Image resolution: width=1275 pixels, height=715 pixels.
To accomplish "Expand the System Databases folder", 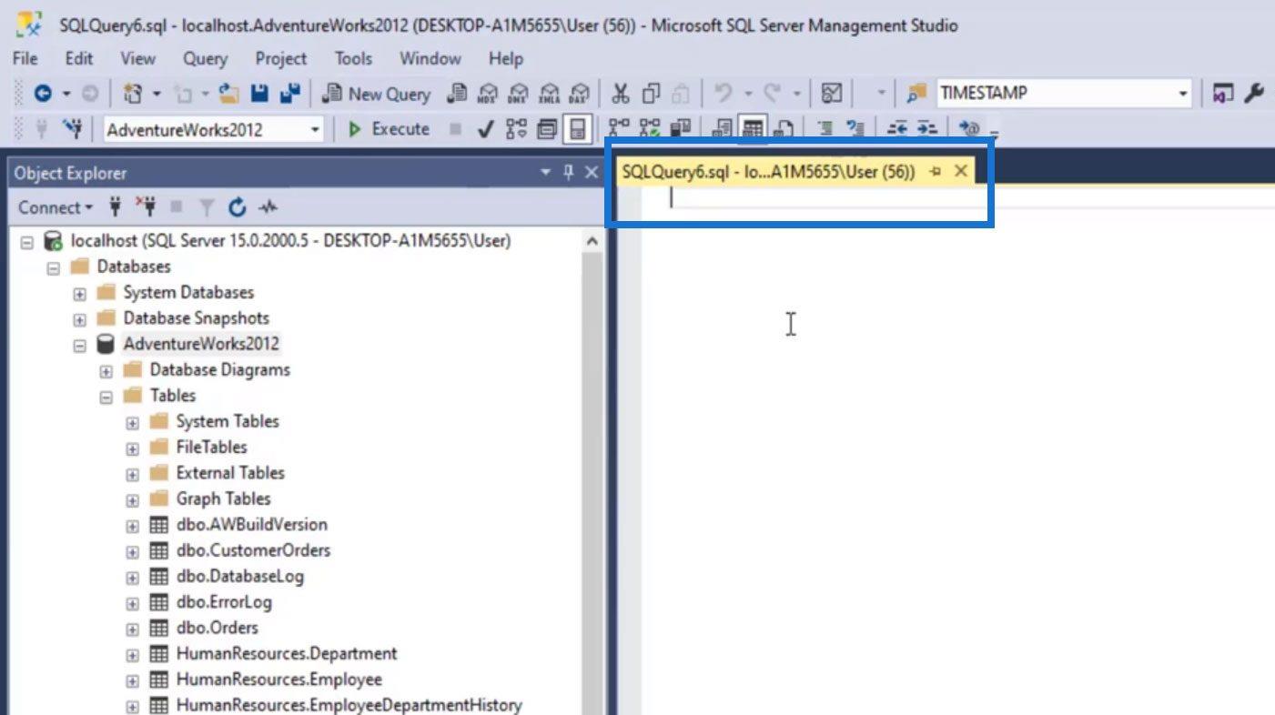I will [x=79, y=294].
